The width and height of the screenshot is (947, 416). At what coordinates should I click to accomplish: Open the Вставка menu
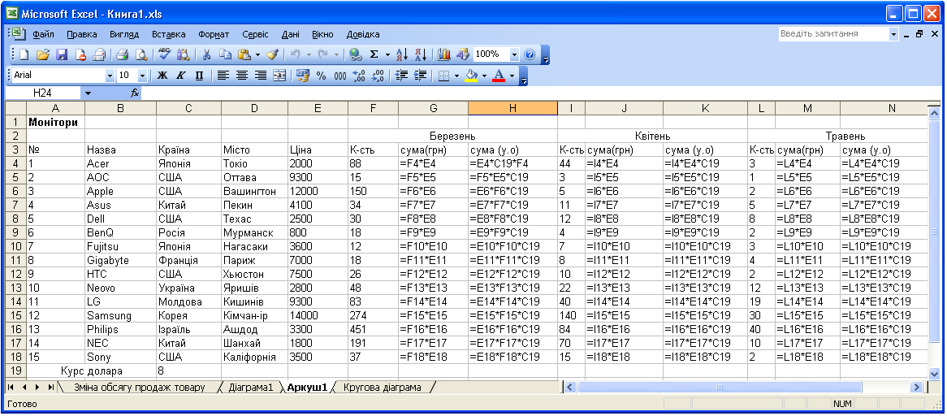click(168, 34)
